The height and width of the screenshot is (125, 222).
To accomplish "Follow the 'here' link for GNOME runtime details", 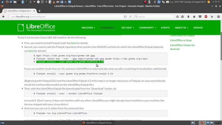I will [x=31, y=51].
